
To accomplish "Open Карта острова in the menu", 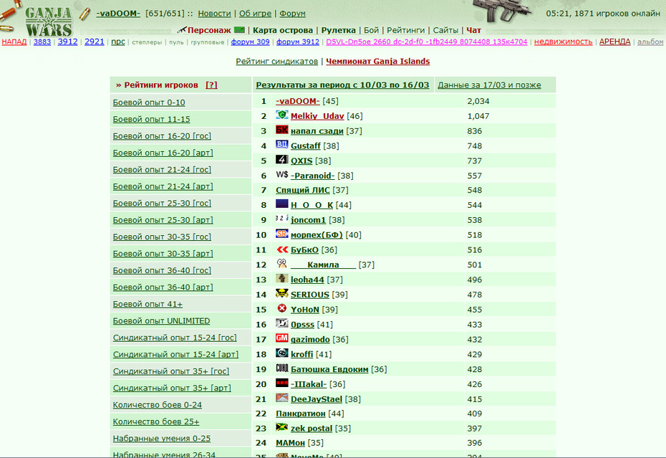I will tap(282, 30).
